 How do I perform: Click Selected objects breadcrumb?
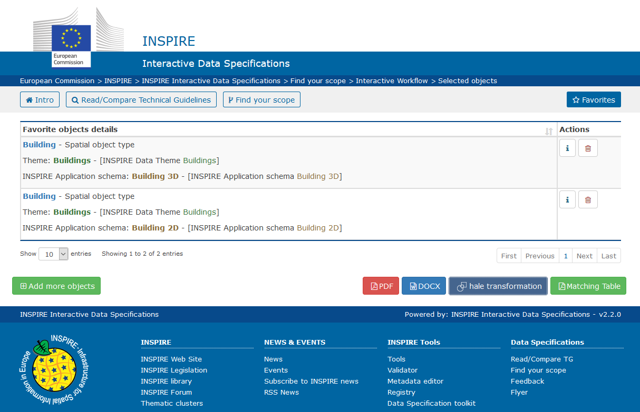pyautogui.click(x=468, y=81)
